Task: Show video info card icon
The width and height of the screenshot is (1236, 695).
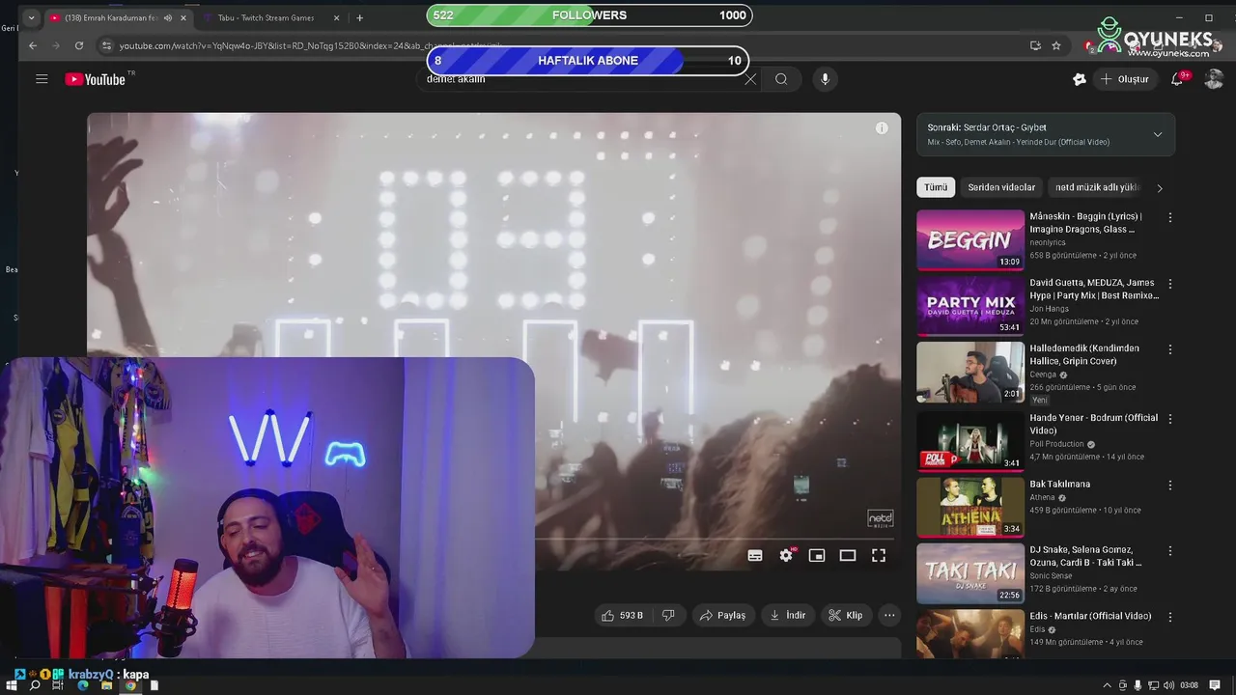Action: pos(882,128)
